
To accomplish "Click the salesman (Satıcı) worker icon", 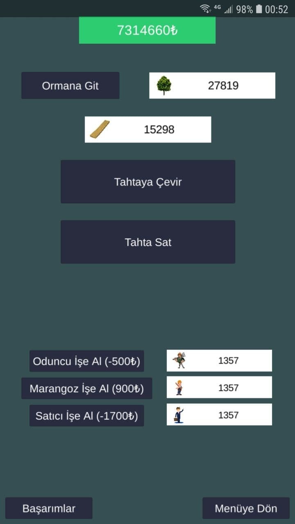I will [x=178, y=414].
